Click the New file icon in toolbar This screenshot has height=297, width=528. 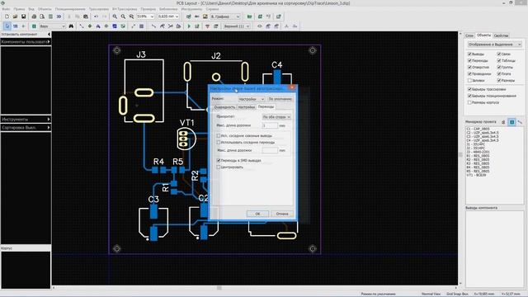click(7, 16)
